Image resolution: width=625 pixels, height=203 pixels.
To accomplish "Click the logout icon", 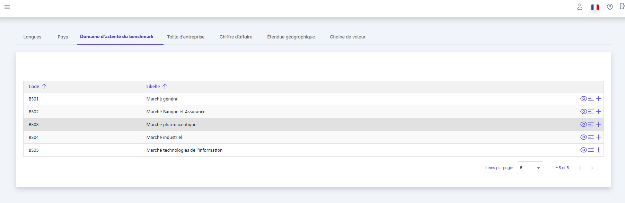I will tap(622, 7).
